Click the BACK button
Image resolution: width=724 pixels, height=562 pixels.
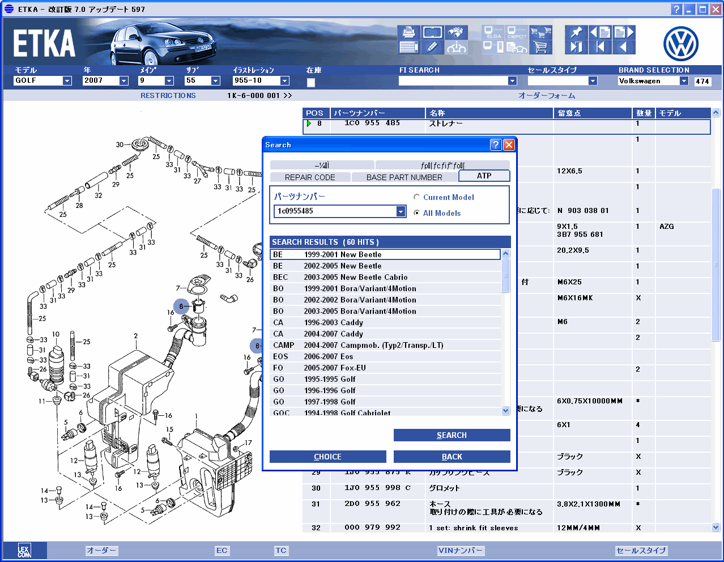[452, 457]
